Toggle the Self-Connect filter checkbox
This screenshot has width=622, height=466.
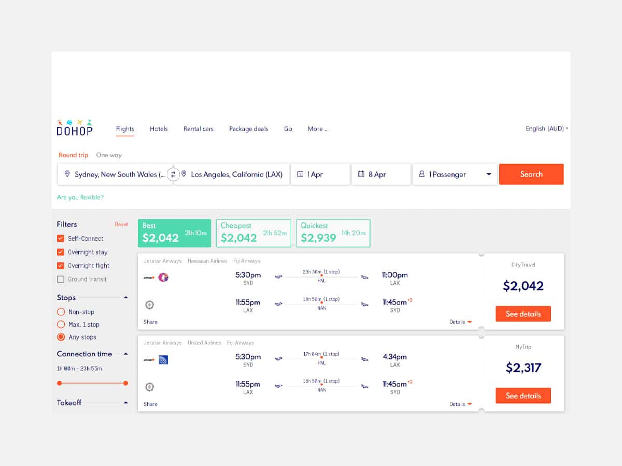(x=61, y=238)
